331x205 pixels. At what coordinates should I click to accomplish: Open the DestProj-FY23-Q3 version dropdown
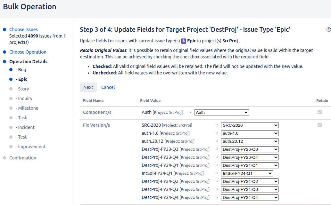tap(250, 149)
